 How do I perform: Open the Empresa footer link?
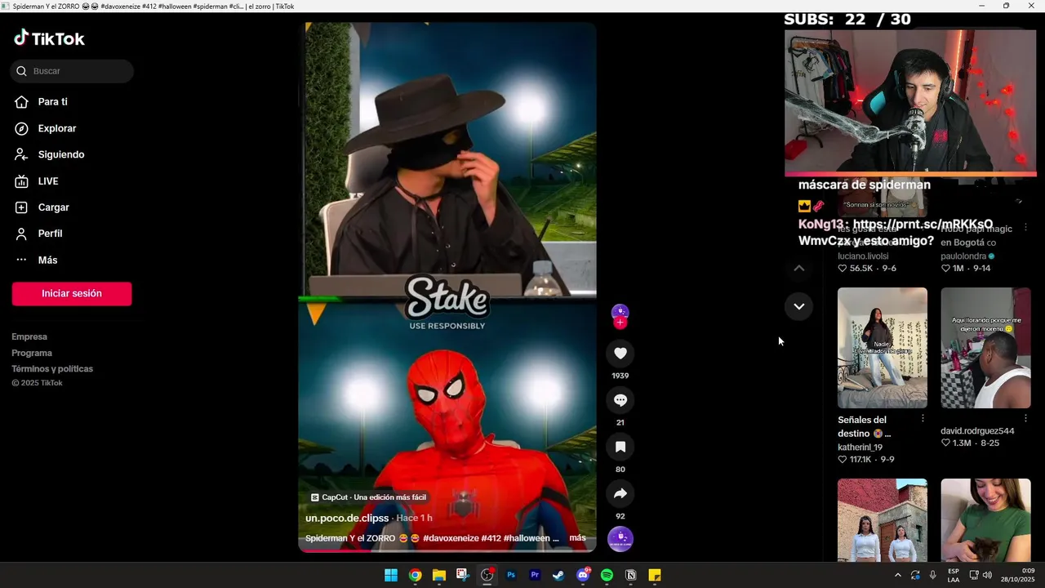(x=29, y=336)
